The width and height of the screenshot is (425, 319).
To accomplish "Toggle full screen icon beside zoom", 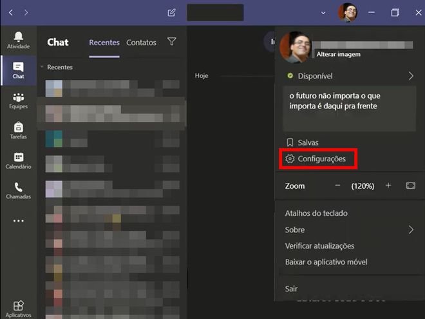I will coord(410,186).
